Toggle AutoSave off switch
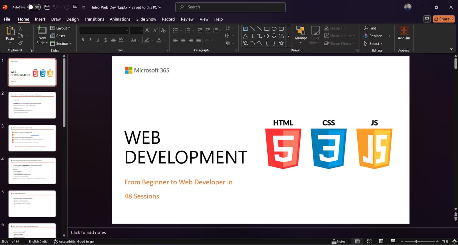Screen dimensions: 458x245 34,7
